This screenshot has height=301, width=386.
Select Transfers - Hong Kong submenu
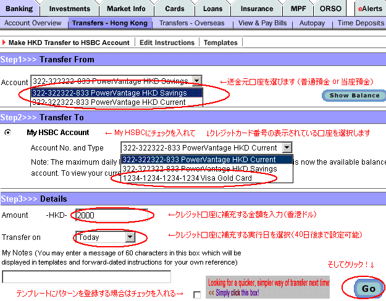coord(110,23)
